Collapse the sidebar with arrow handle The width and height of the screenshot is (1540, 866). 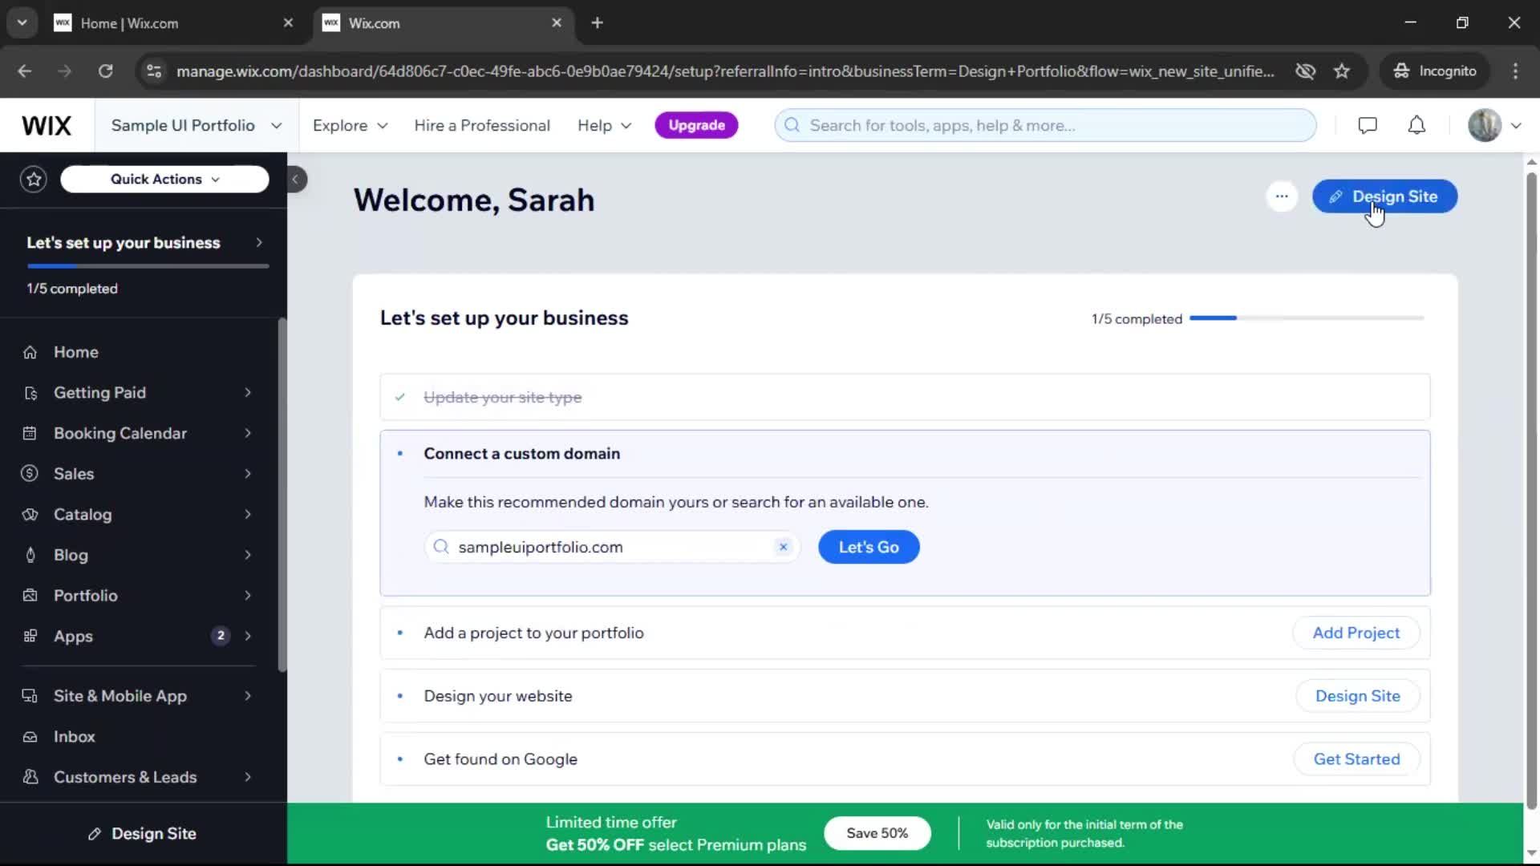click(x=295, y=179)
